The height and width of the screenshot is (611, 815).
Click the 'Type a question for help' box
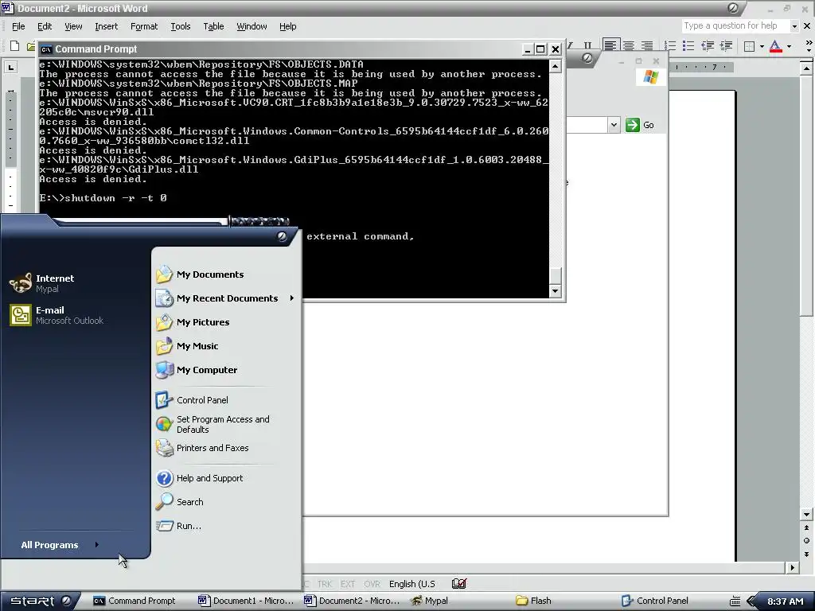click(x=735, y=25)
